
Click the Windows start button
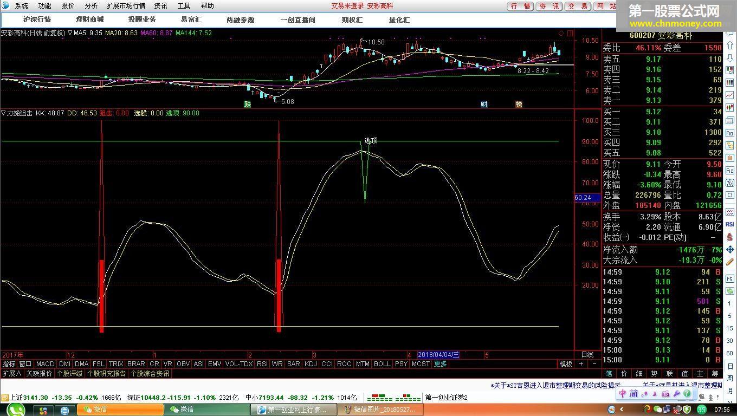pyautogui.click(x=15, y=409)
